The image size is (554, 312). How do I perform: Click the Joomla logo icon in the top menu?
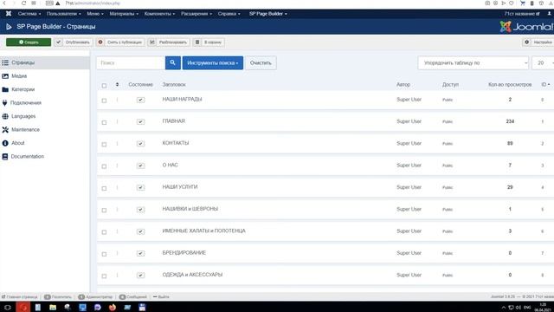pyautogui.click(x=9, y=14)
